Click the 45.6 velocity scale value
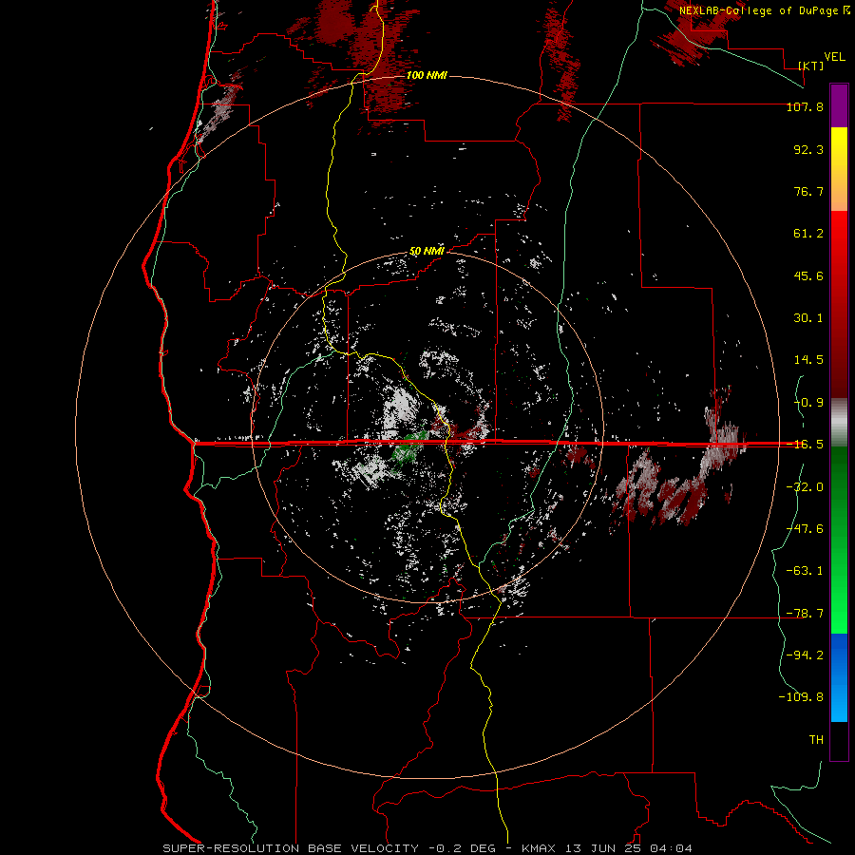The image size is (855, 855). (x=808, y=275)
